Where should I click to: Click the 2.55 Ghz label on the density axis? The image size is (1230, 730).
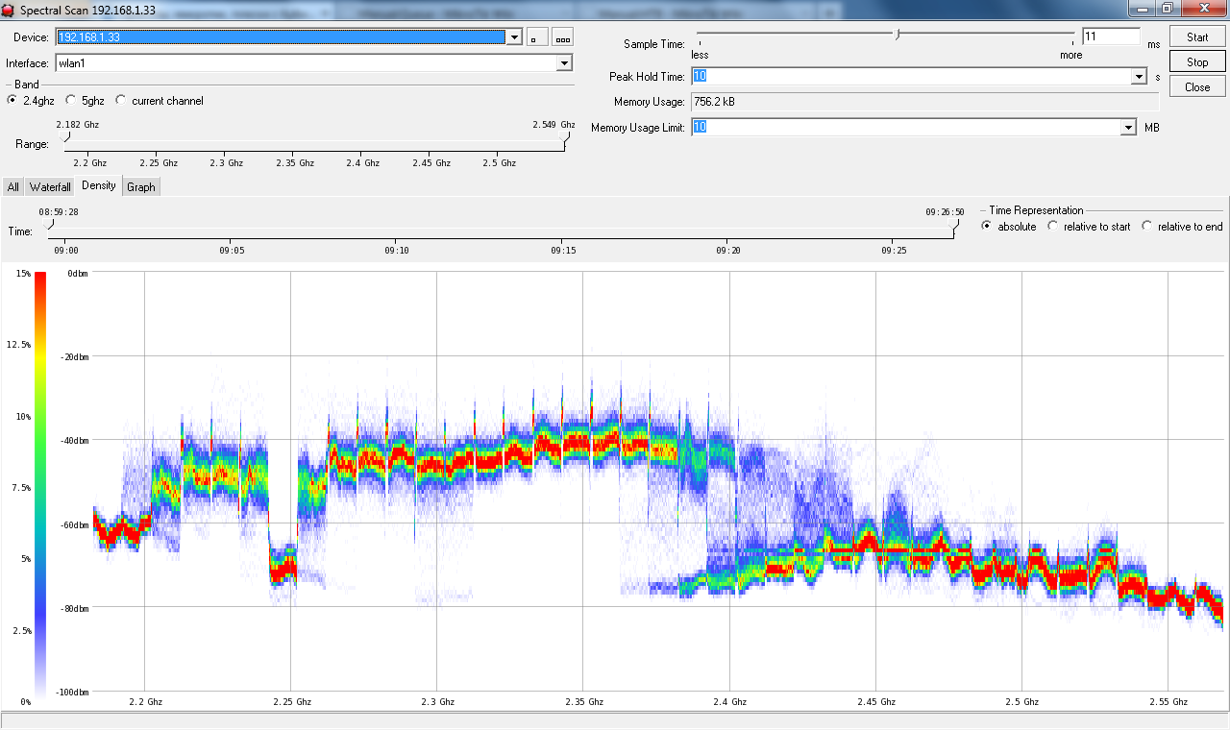click(x=1168, y=702)
